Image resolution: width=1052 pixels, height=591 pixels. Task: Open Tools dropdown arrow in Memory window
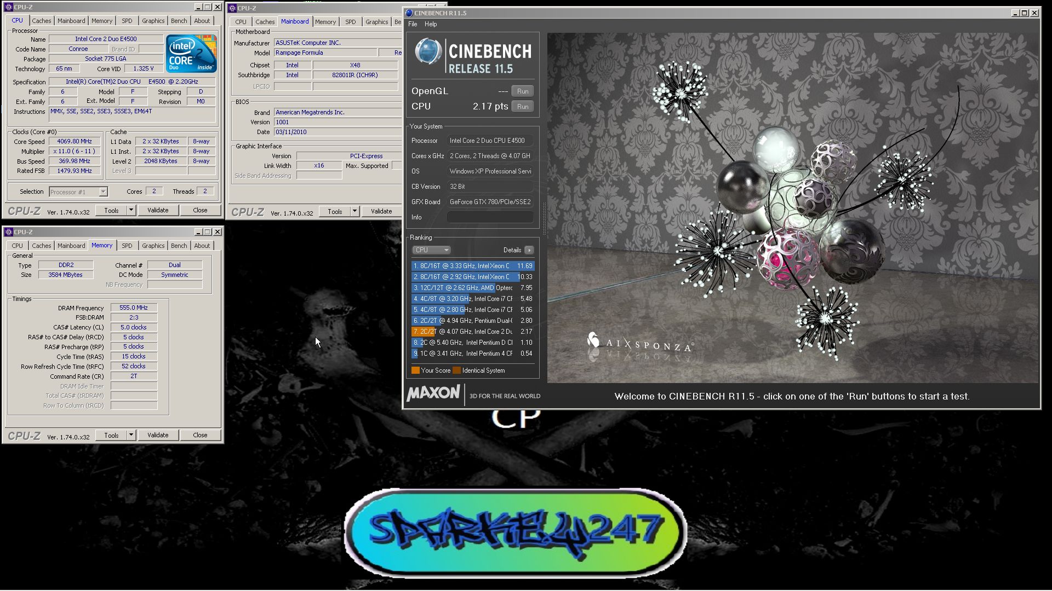click(x=131, y=435)
